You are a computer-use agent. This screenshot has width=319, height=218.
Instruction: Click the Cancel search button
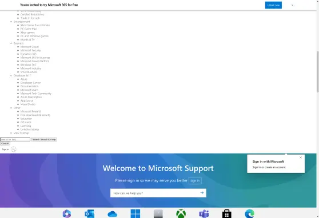(5, 143)
